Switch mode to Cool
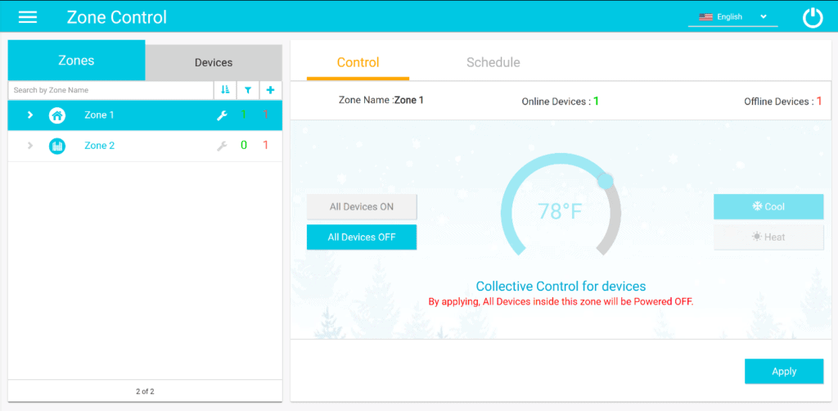 768,206
